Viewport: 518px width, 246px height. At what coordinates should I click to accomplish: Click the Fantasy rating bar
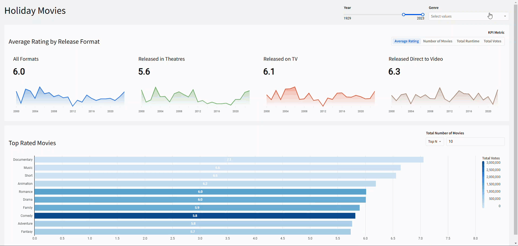(x=192, y=232)
